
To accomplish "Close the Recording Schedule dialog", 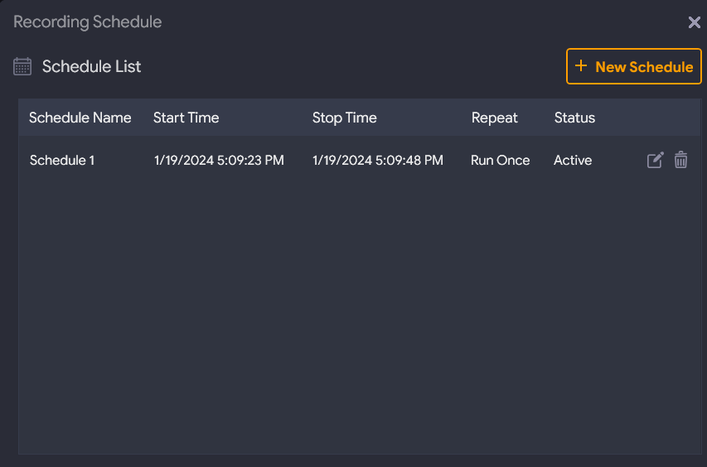I will click(695, 22).
